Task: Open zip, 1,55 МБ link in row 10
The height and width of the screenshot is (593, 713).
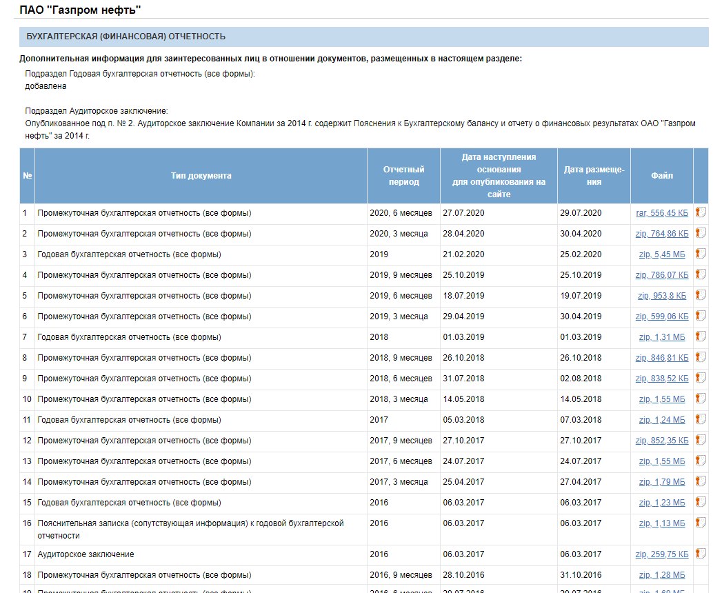Action: (661, 399)
